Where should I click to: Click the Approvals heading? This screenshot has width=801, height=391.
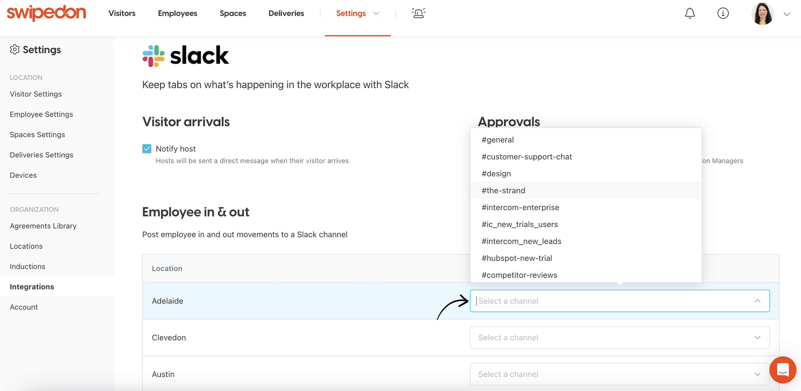click(509, 122)
